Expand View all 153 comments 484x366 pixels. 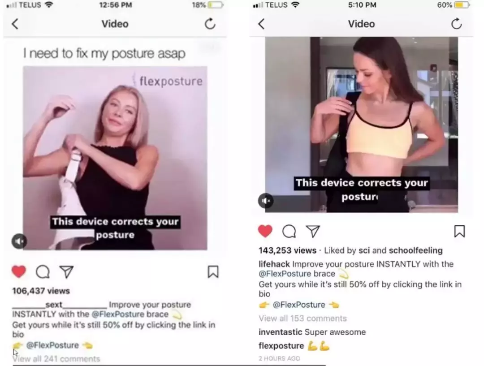303,318
